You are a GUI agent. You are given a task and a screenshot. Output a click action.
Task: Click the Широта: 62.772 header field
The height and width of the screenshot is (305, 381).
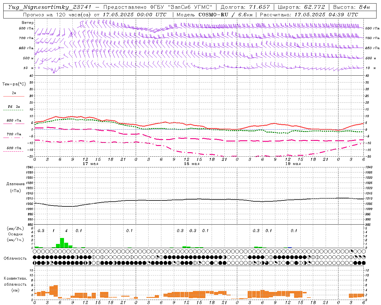click(x=301, y=7)
